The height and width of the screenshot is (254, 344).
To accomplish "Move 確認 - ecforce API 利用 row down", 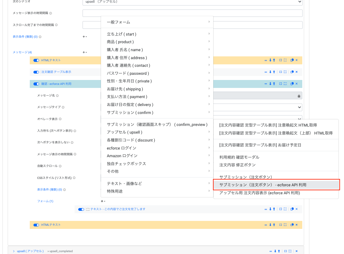I will point(270,84).
